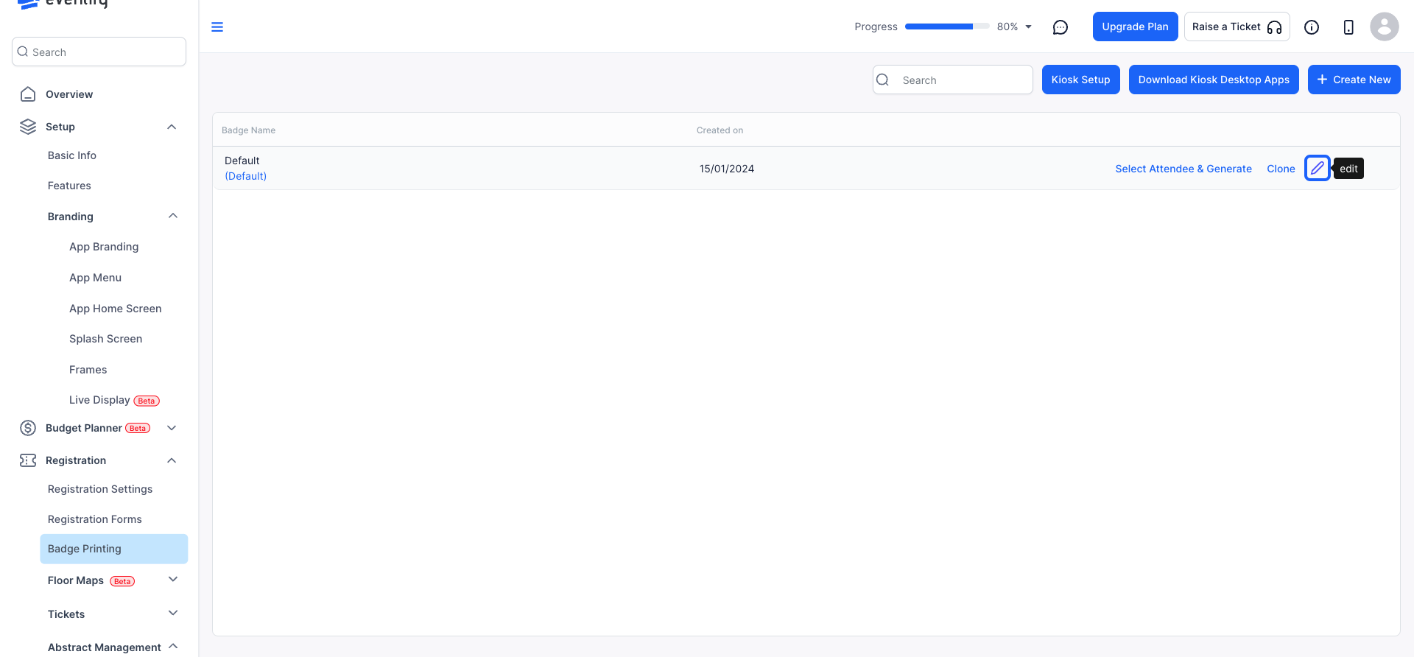1414x657 pixels.
Task: Open Registration Settings
Action: [x=100, y=489]
